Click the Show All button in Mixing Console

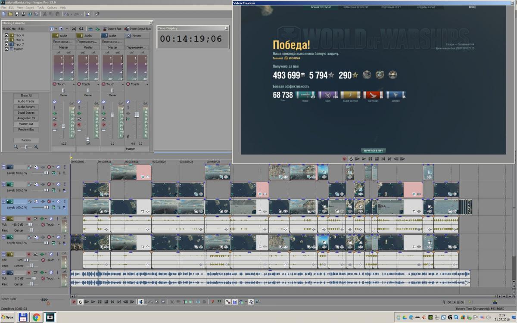click(26, 96)
